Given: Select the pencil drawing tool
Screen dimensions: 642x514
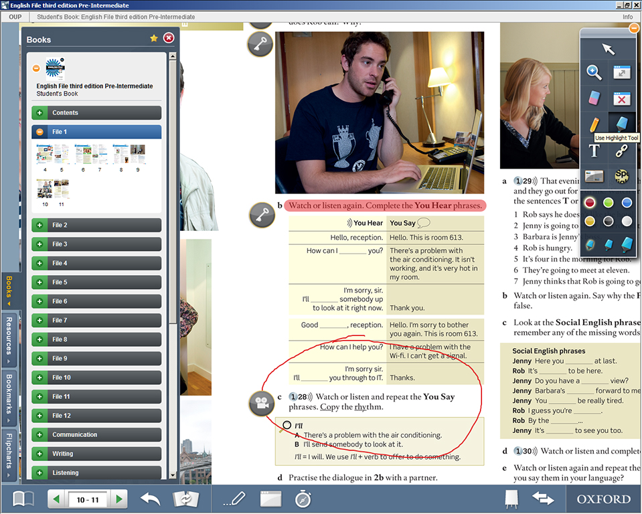Looking at the screenshot, I should [594, 124].
